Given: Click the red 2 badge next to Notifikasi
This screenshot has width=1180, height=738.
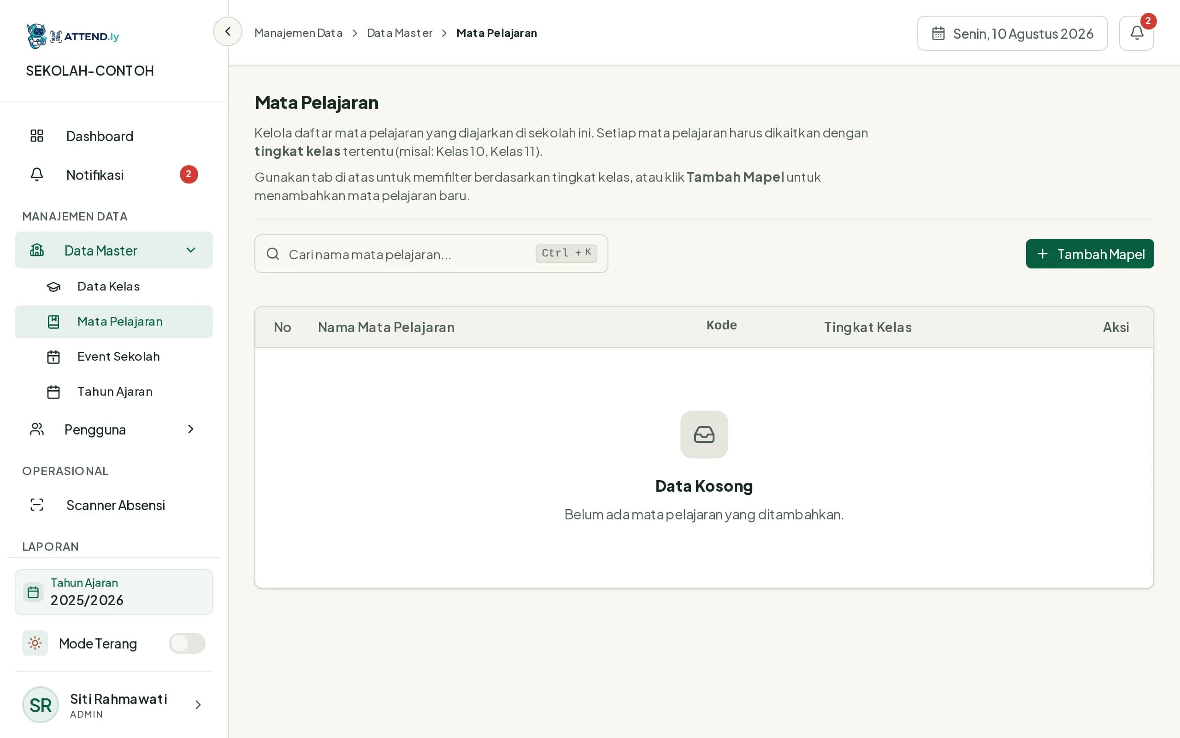Looking at the screenshot, I should [189, 174].
